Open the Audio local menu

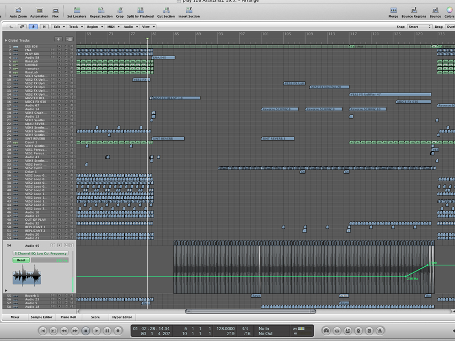[x=131, y=27]
